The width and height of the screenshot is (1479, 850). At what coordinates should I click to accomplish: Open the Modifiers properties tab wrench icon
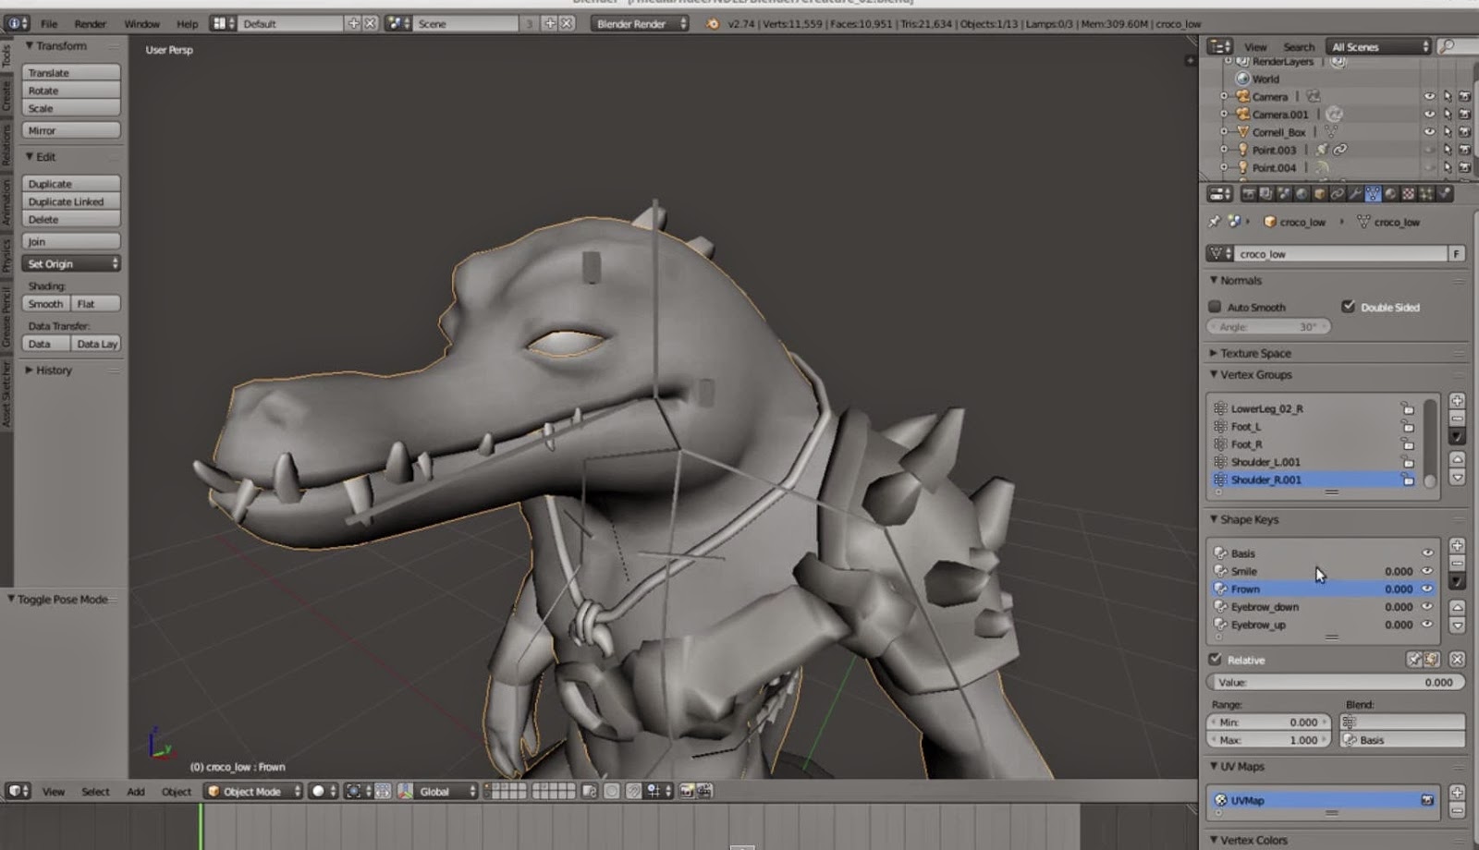[1356, 194]
